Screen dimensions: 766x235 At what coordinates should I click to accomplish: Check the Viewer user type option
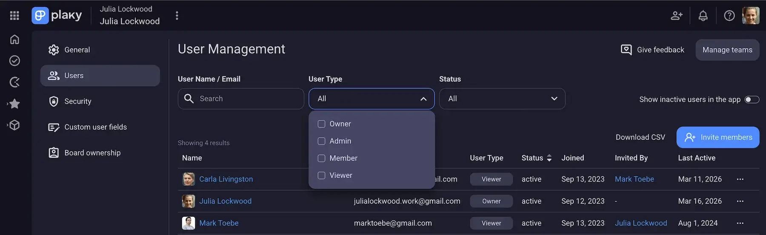pyautogui.click(x=322, y=176)
